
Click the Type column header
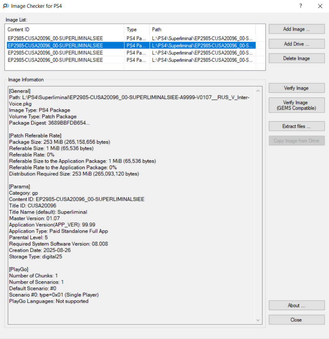(136, 30)
